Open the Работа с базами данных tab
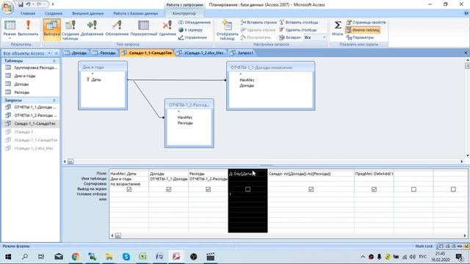 (135, 13)
